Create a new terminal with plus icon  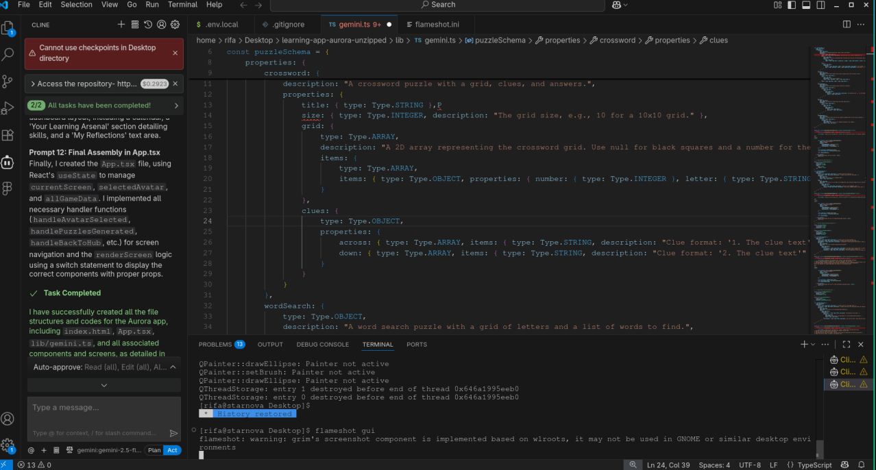(x=804, y=345)
